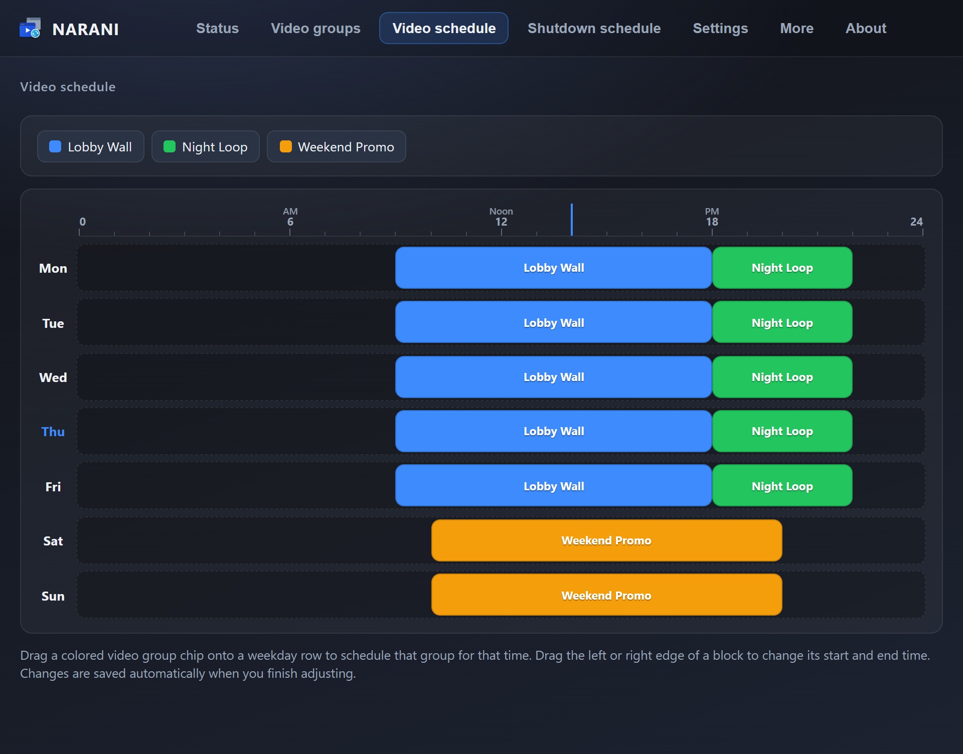Select the Weekend Promo group chip
The width and height of the screenshot is (963, 754).
(337, 146)
